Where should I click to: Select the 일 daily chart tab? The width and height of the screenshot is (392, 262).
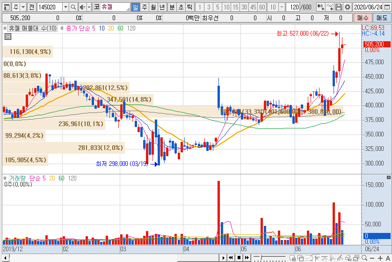(135, 7)
